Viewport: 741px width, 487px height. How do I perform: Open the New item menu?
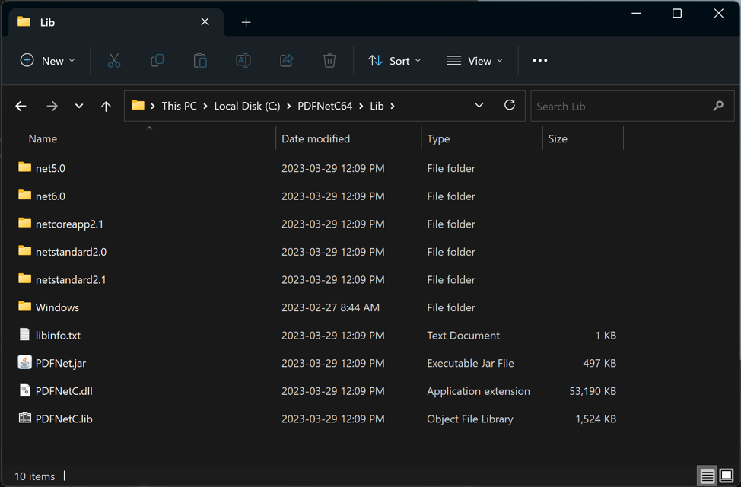tap(47, 60)
